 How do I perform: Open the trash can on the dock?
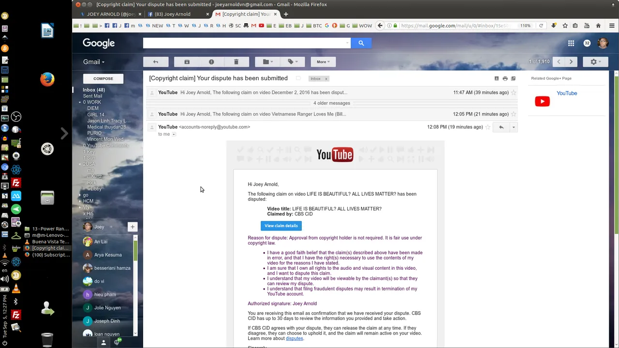(x=47, y=340)
